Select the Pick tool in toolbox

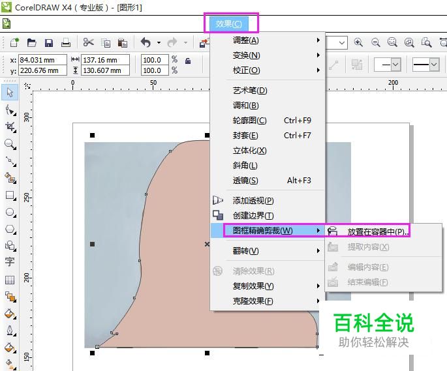[x=10, y=93]
